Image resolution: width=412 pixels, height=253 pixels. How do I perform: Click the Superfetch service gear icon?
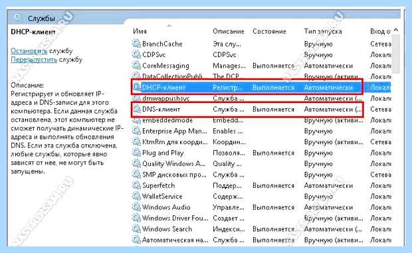click(x=136, y=185)
